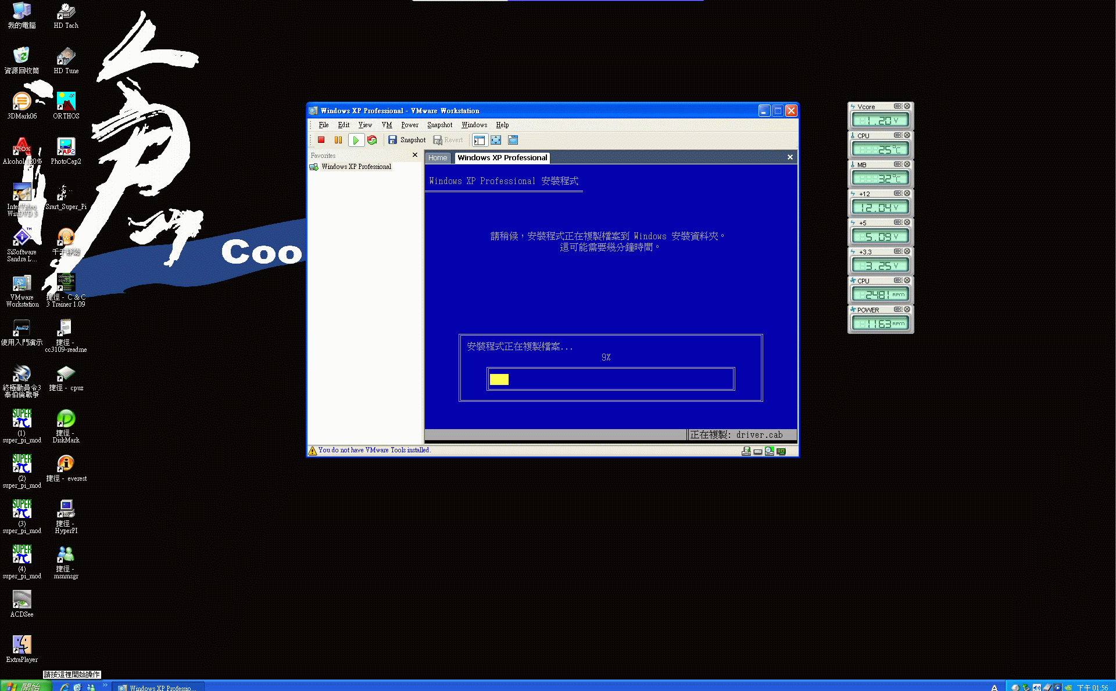The width and height of the screenshot is (1116, 691).
Task: Click the Windows XP Professional taskbar button
Action: pyautogui.click(x=158, y=687)
